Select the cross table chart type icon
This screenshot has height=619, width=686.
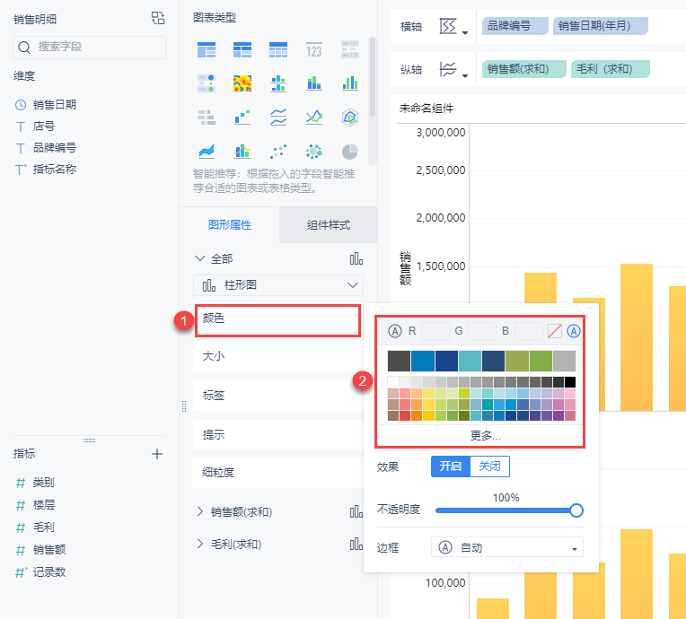(242, 50)
